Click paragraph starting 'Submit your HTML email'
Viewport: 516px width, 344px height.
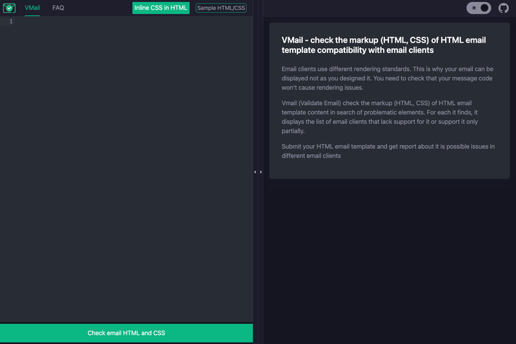pos(388,151)
